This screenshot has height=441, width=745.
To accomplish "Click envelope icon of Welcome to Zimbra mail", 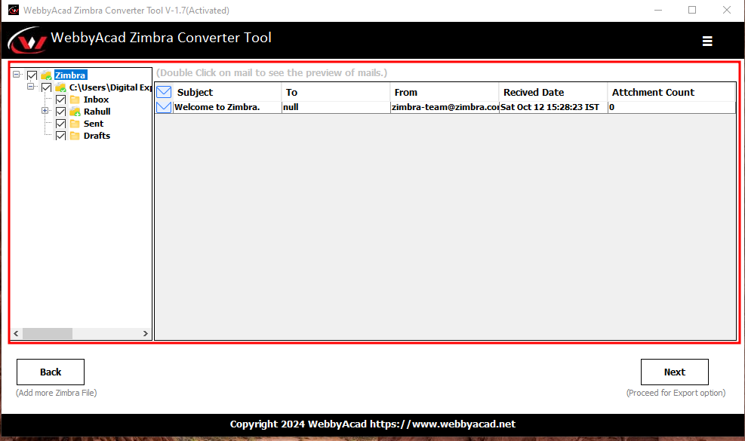I will (164, 107).
